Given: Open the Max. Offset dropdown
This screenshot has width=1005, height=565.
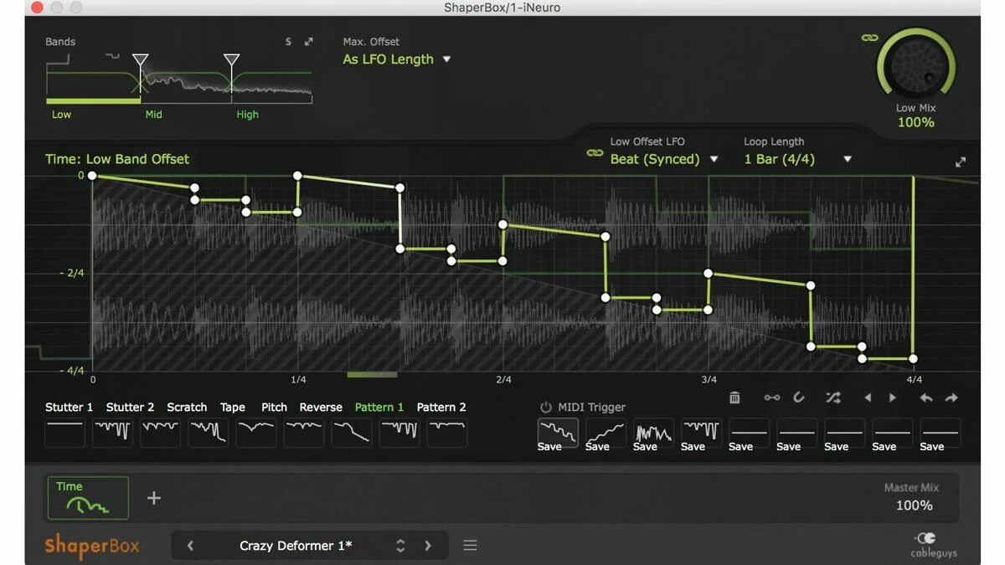Looking at the screenshot, I should pyautogui.click(x=397, y=59).
